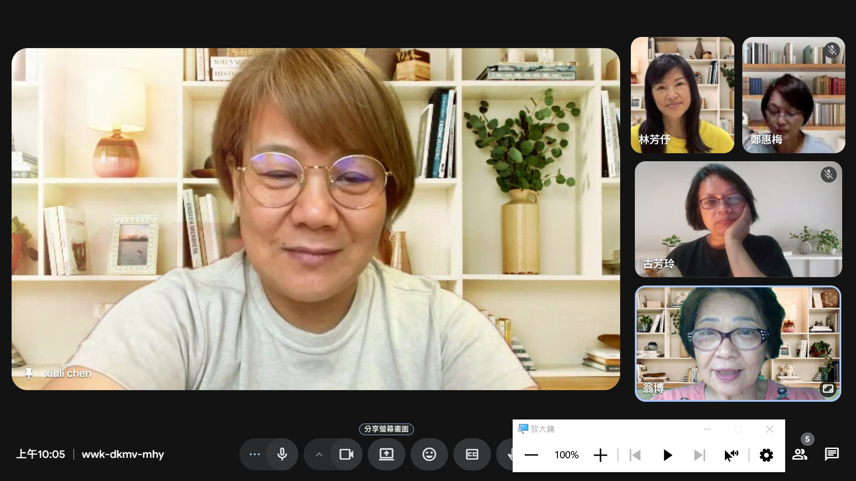Select the 林芳伃 participant tile

click(x=682, y=95)
